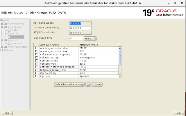This screenshot has height=116, width=186.
Task: Click Hide Advanced Attributes button
Action: click(x=69, y=85)
